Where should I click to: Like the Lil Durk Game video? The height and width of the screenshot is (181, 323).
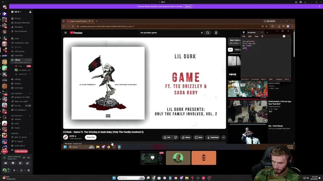[x=167, y=138]
